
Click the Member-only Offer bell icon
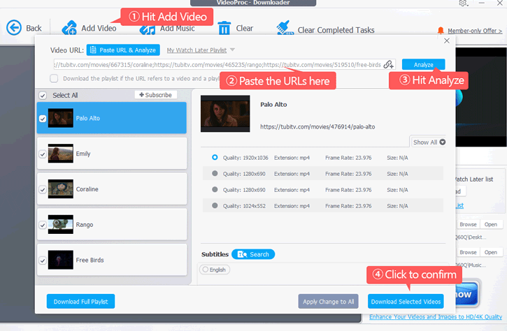441,30
